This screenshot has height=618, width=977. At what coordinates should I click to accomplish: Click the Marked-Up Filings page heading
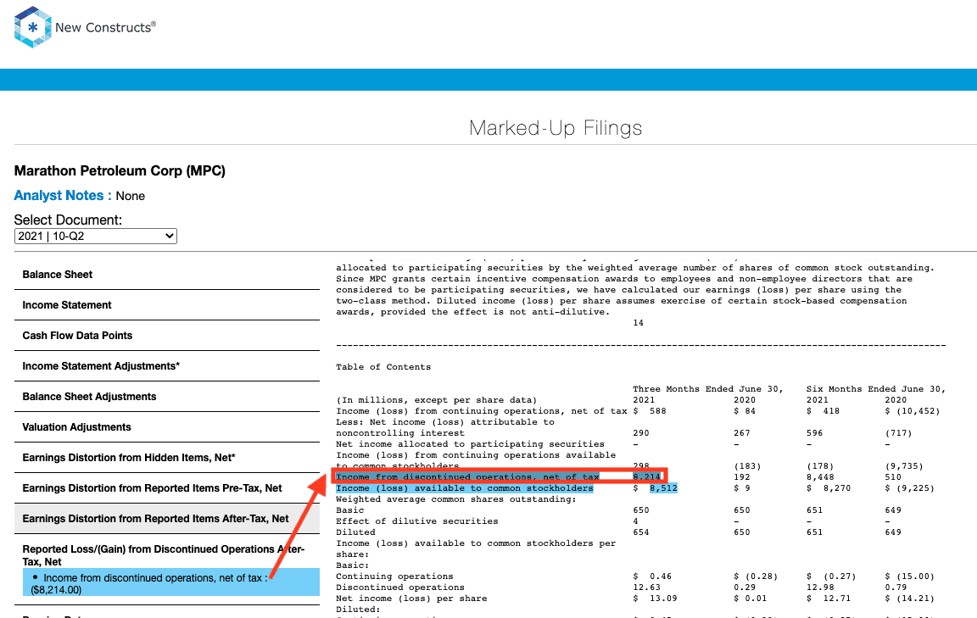click(555, 128)
